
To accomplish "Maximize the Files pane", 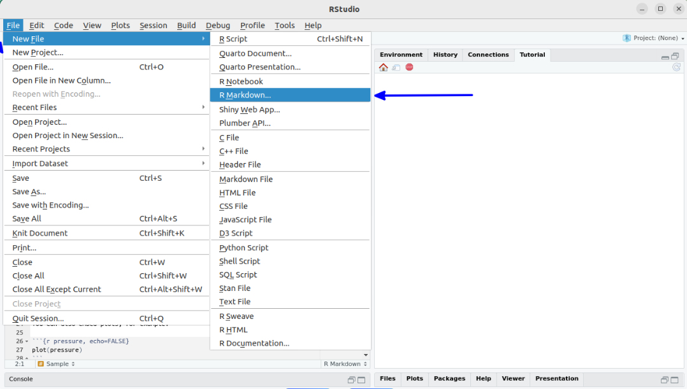I will point(675,380).
